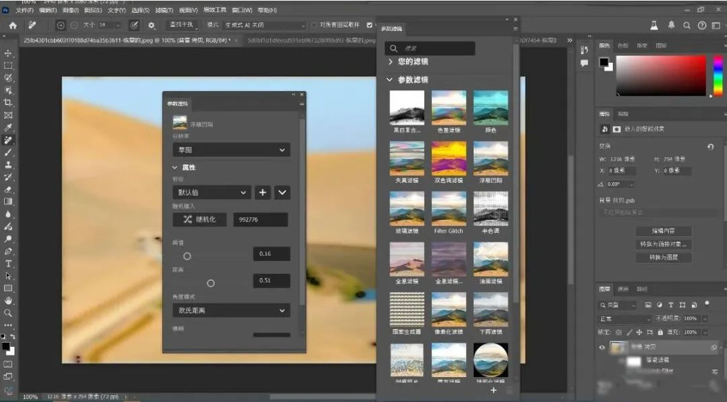The image size is (727, 402).
Task: Click the plus button beside 默认值 preset
Action: tap(263, 192)
